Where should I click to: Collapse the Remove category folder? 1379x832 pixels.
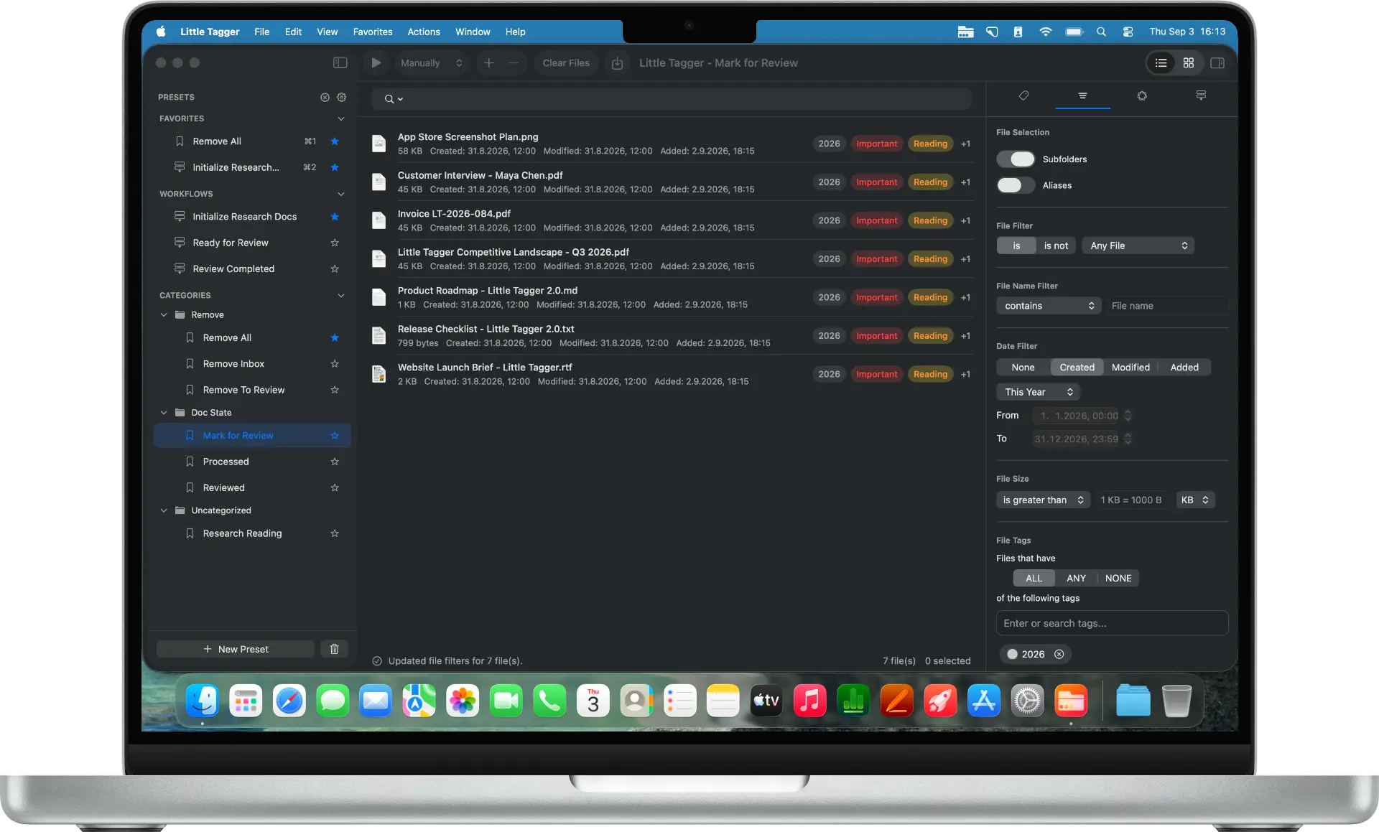coord(164,315)
